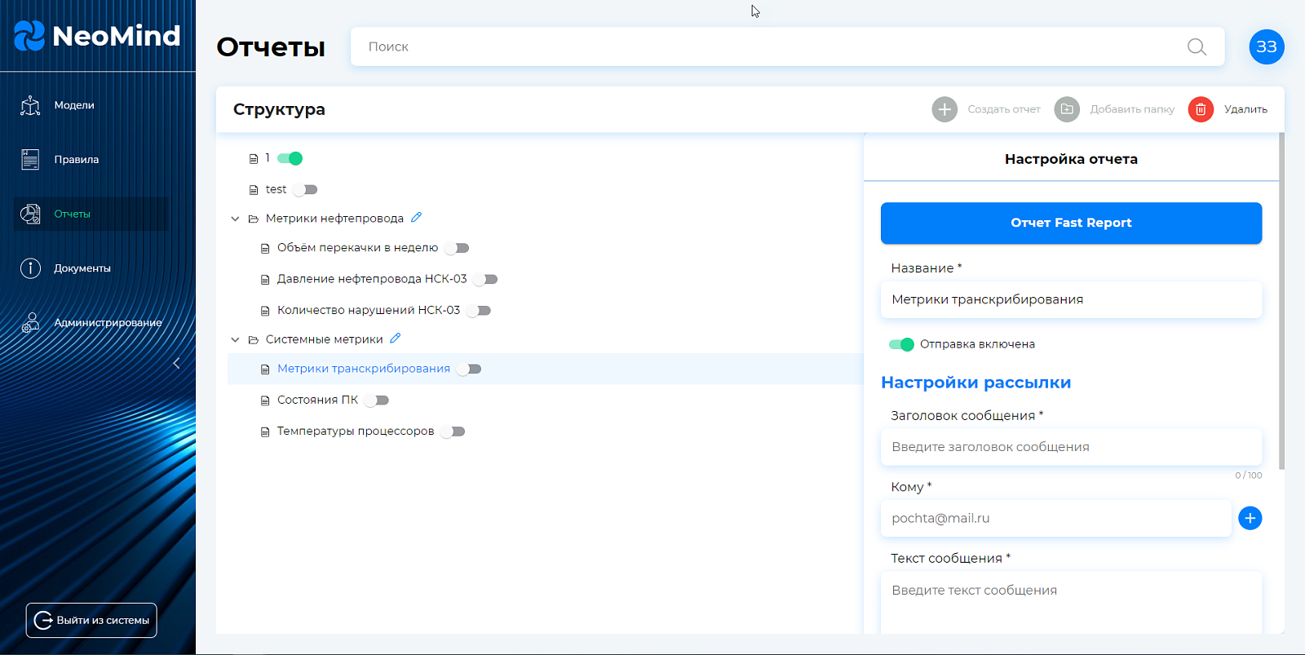Screen dimensions: 1305x655
Task: Click Выйти из системы button
Action: pyautogui.click(x=91, y=621)
